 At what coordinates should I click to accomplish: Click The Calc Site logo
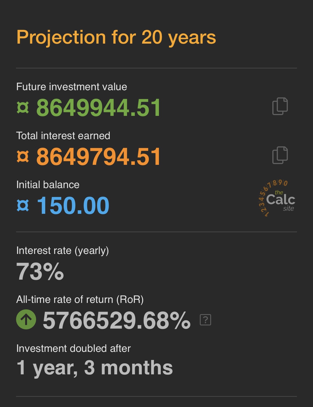point(277,199)
